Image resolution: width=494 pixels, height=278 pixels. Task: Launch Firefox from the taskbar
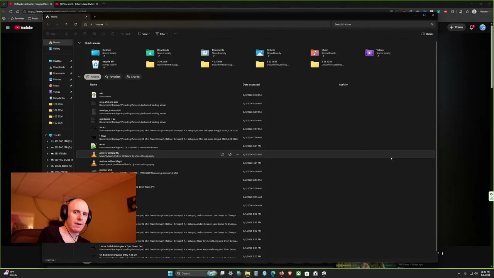click(x=281, y=273)
